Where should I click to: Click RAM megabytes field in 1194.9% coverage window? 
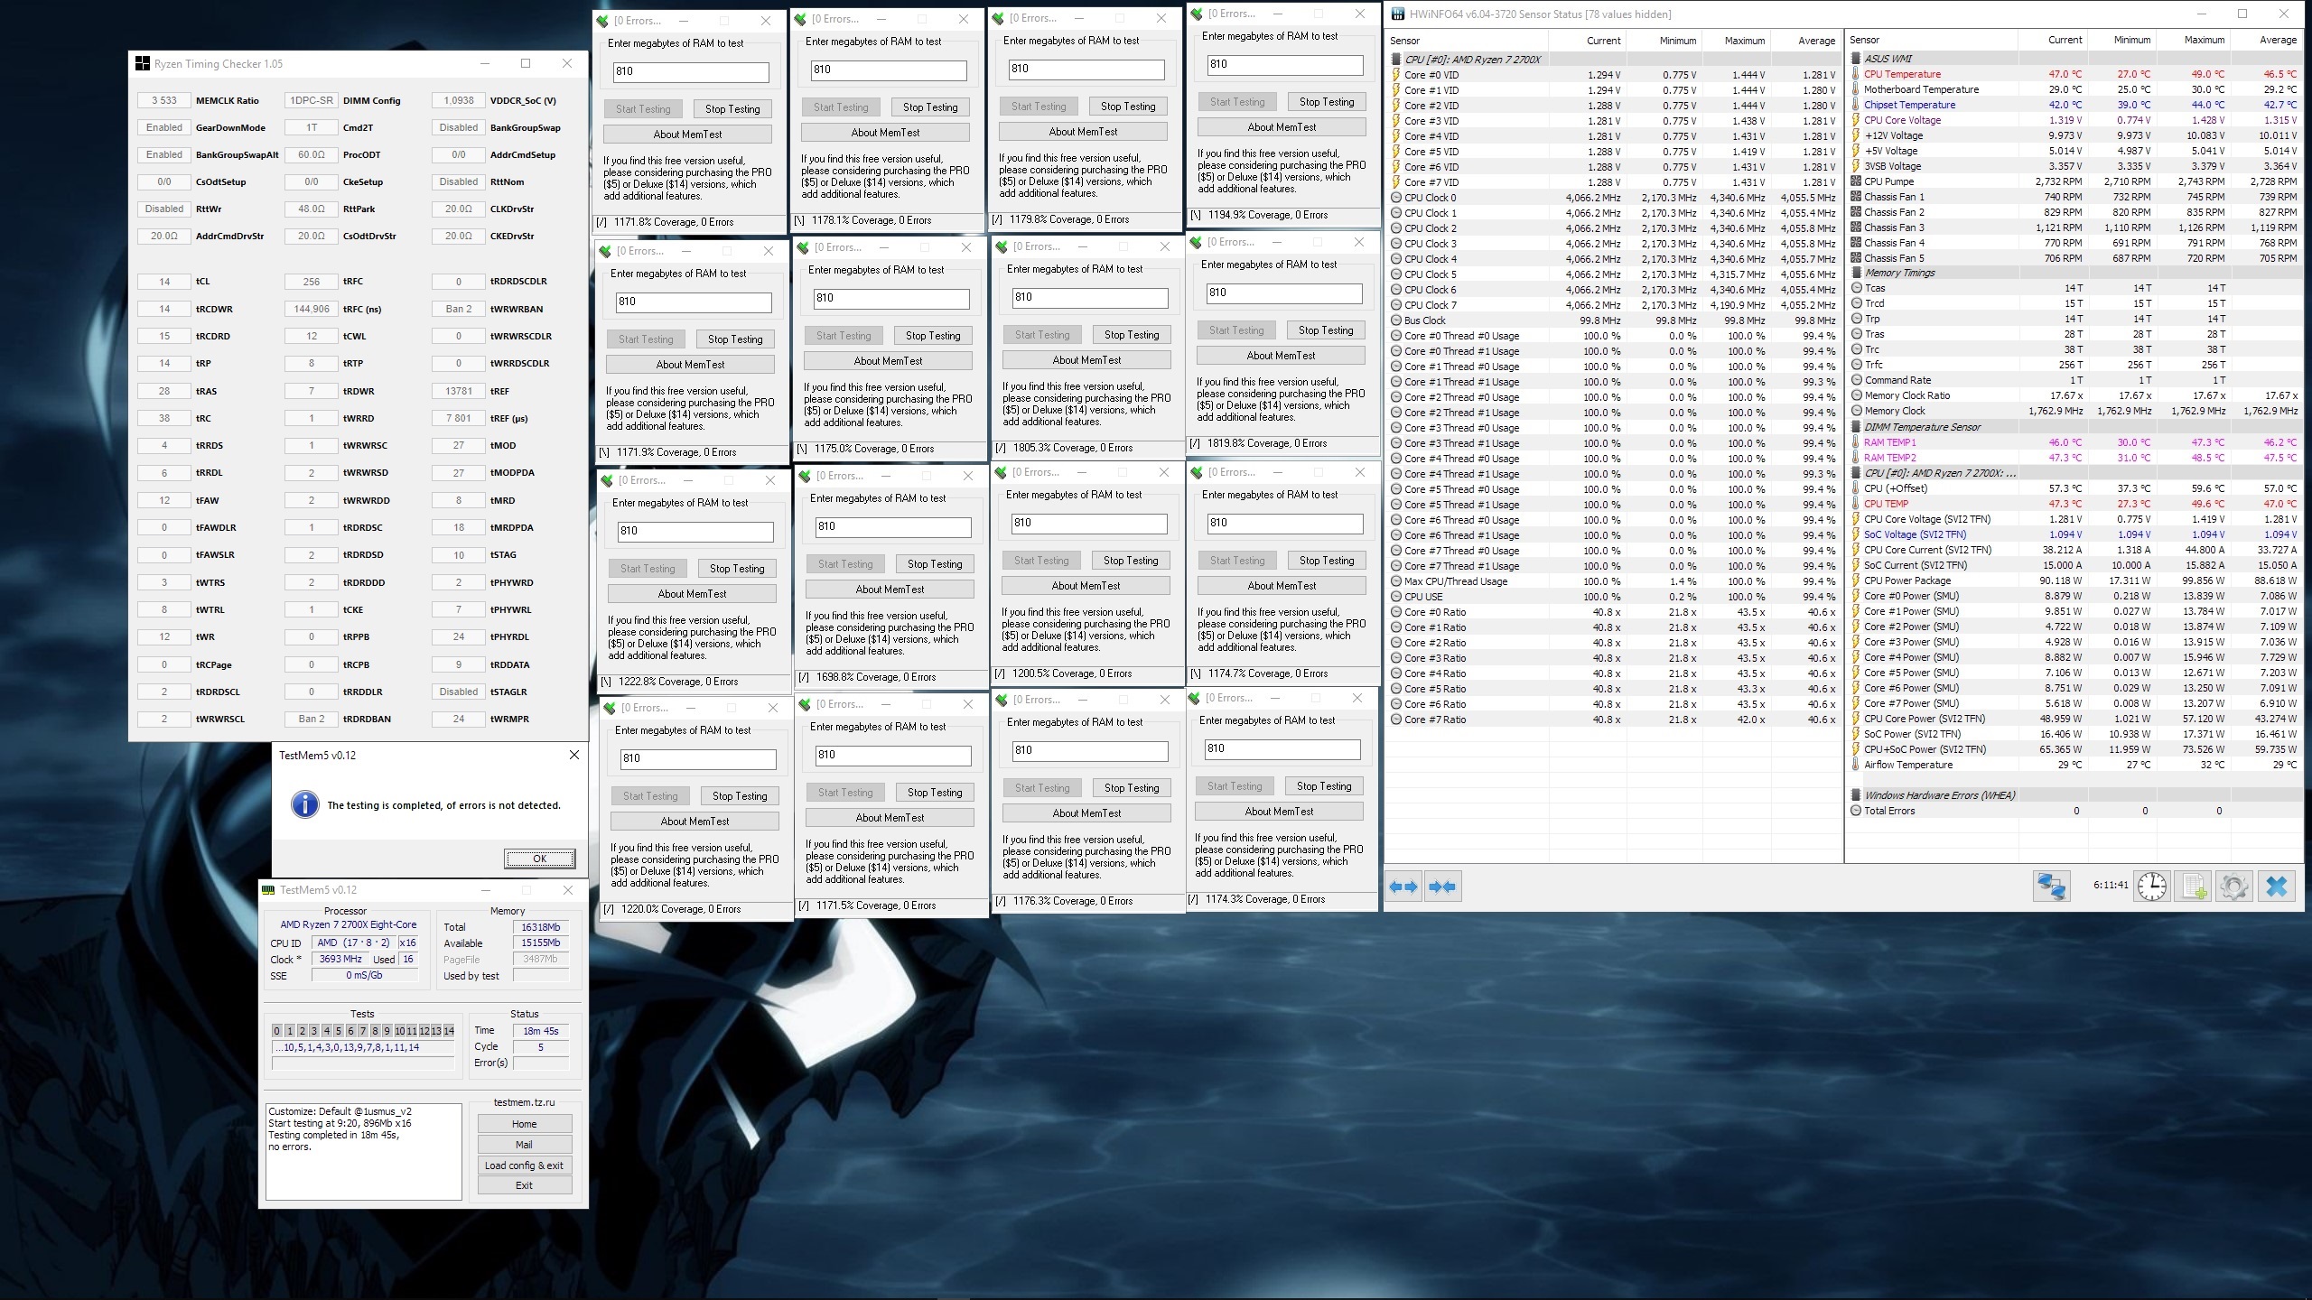pyautogui.click(x=1284, y=65)
